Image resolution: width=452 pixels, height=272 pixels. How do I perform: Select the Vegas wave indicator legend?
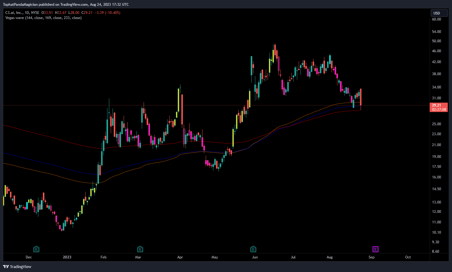(x=43, y=18)
